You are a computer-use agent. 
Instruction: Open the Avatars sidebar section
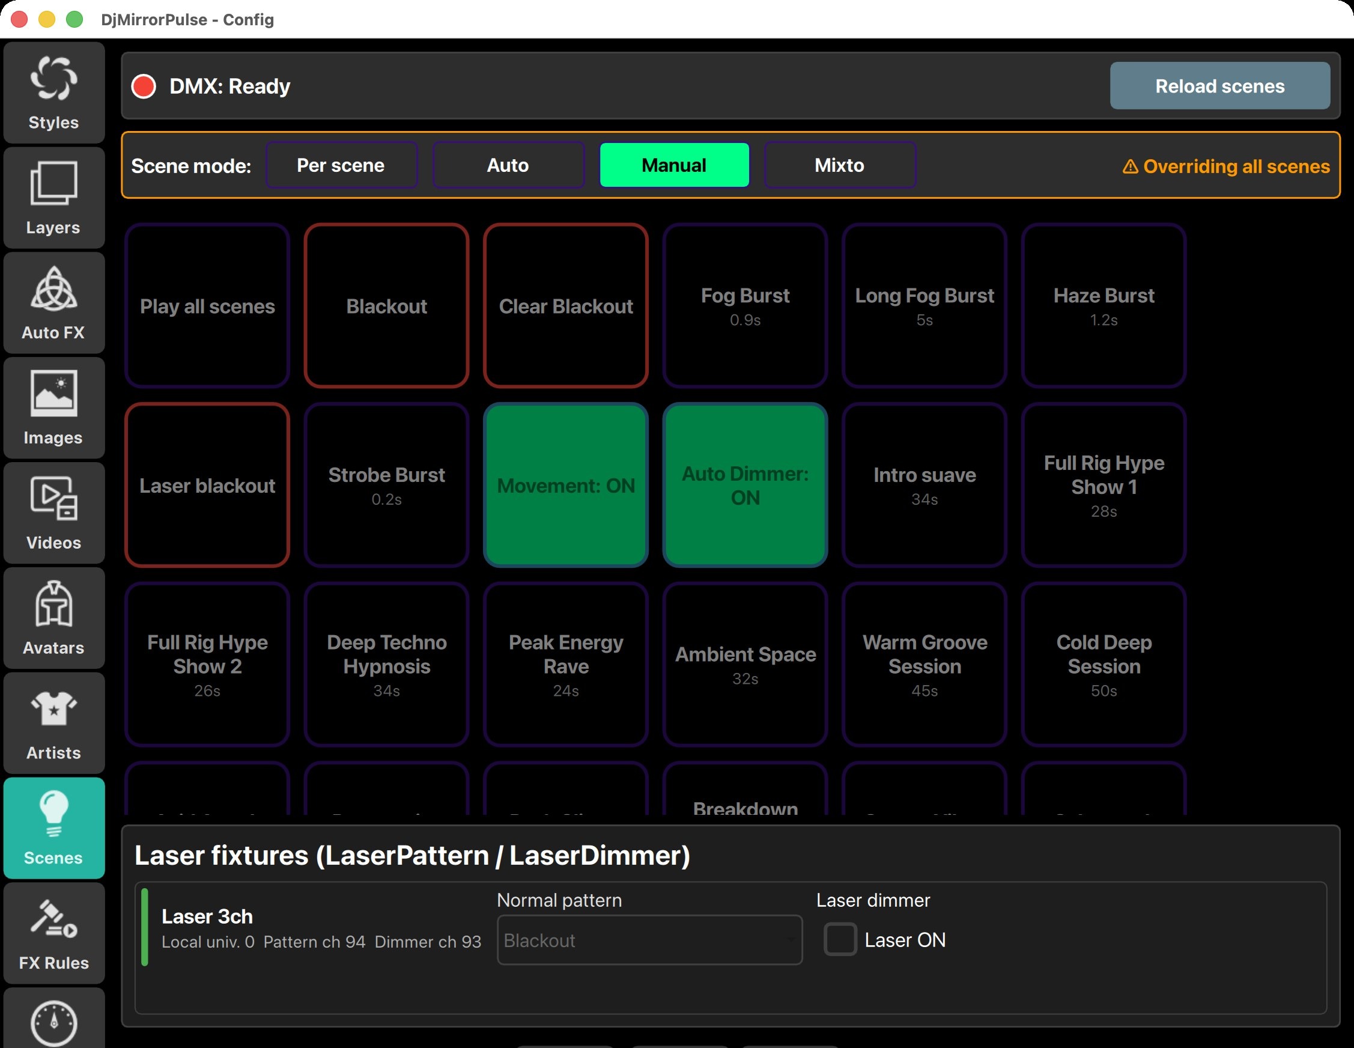(54, 618)
